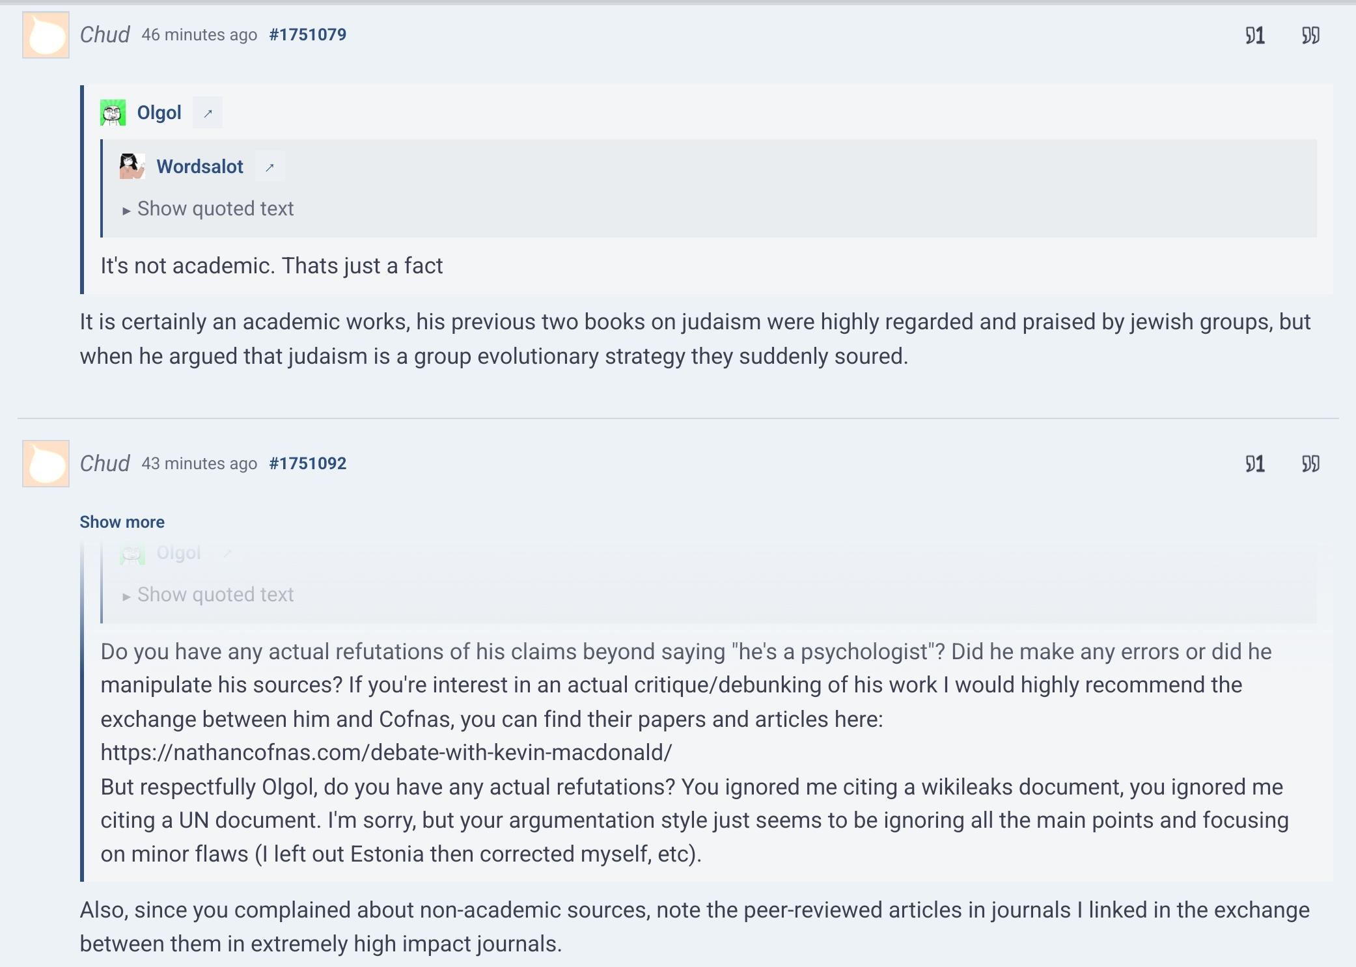
Task: Click Chud's avatar on the second post
Action: pyautogui.click(x=46, y=464)
